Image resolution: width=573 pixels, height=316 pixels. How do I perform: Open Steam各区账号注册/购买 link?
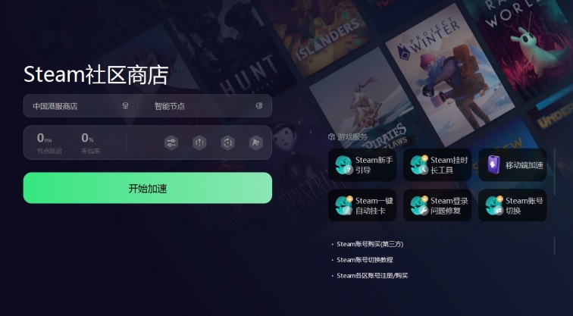click(x=372, y=275)
